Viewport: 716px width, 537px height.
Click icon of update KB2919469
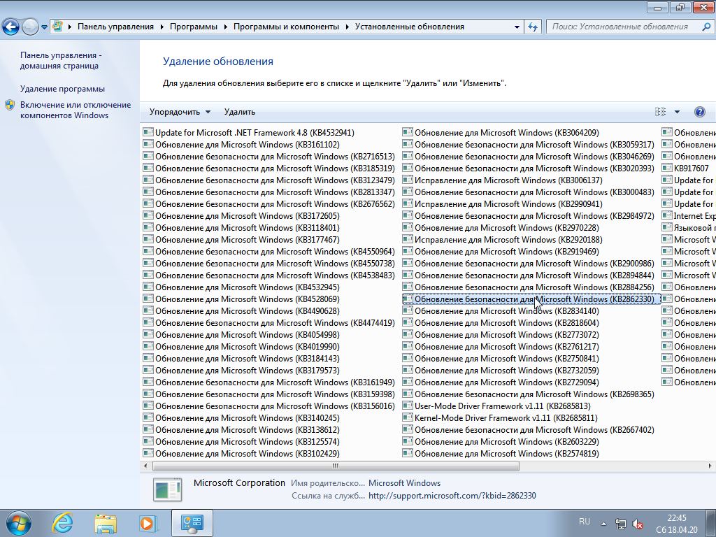pos(408,251)
